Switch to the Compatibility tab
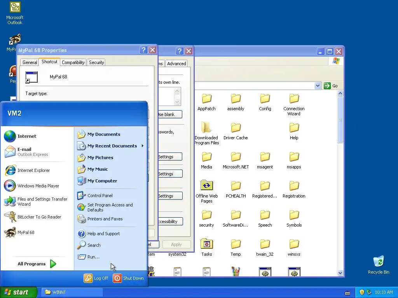The image size is (398, 298). (73, 62)
